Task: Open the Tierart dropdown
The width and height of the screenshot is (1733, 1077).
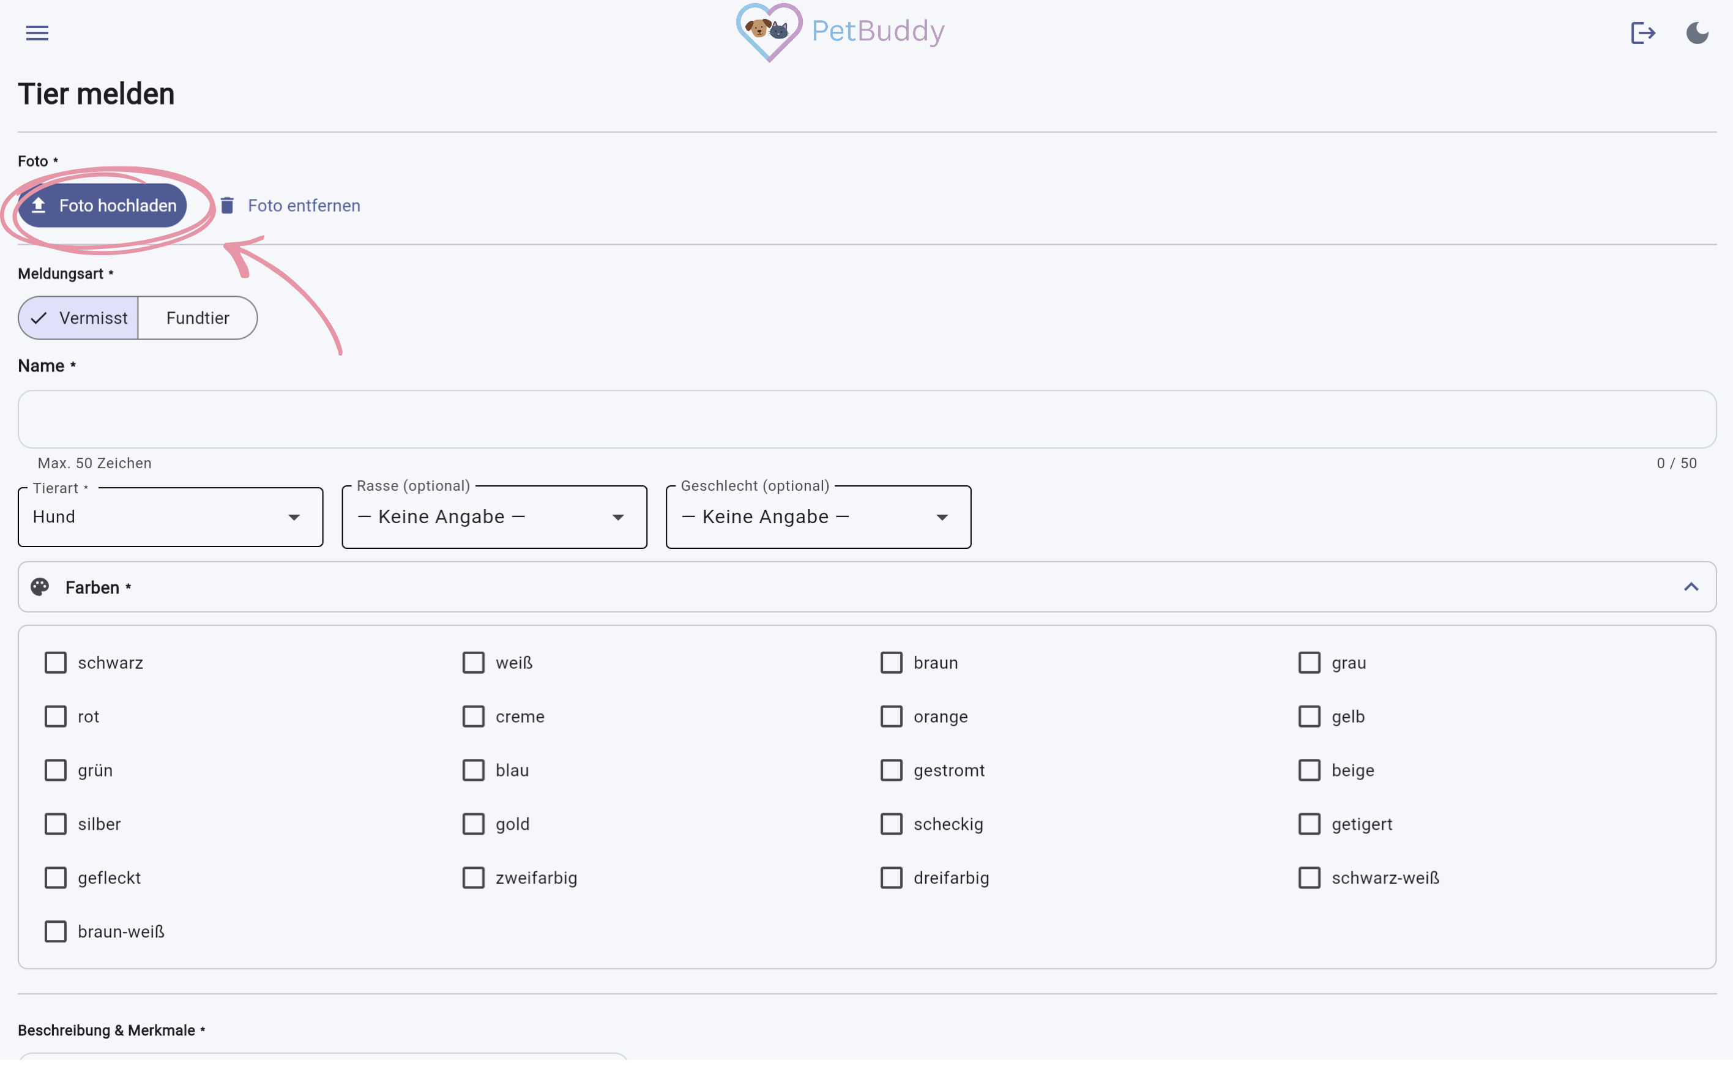Action: click(170, 517)
